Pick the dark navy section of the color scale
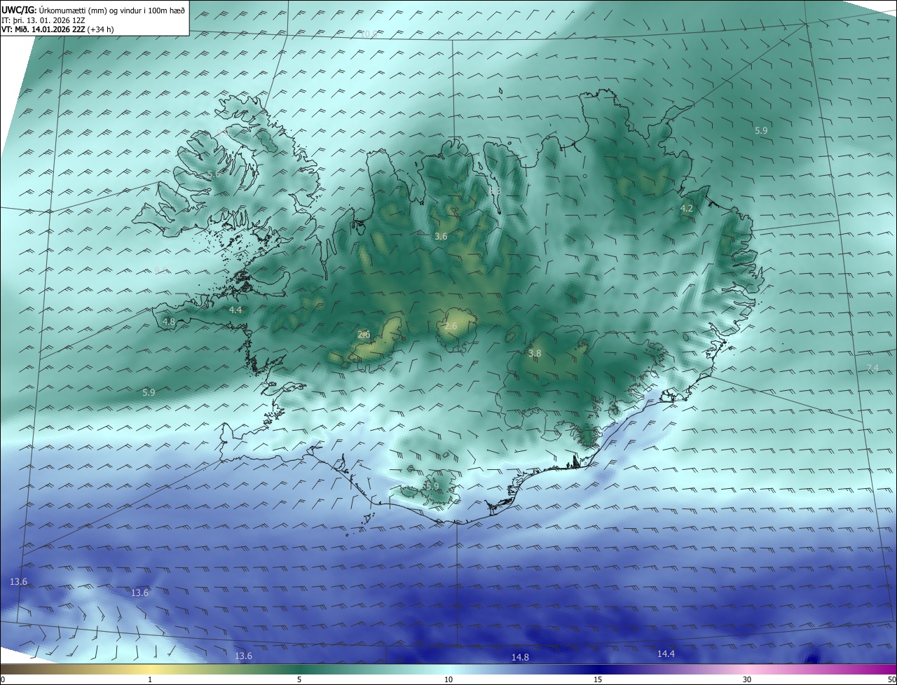Image resolution: width=897 pixels, height=685 pixels. 598,669
